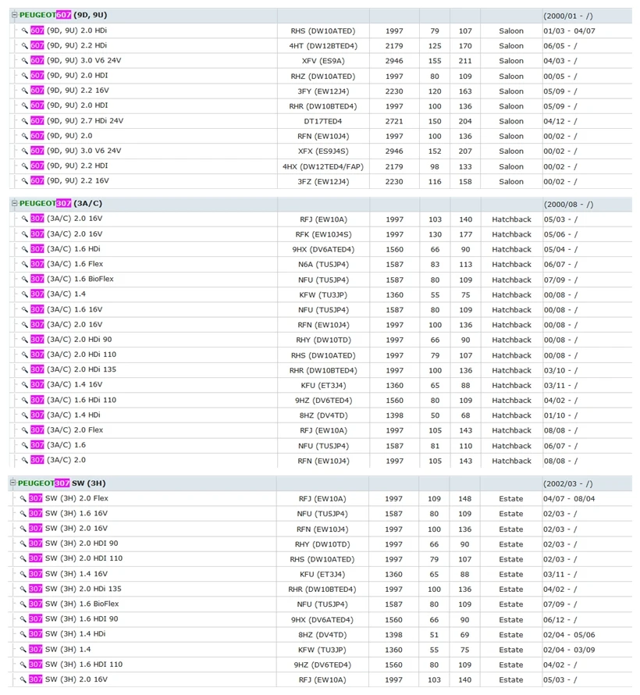Screen dimensions: 640x695
Task: Collapse the PEUGEOT 307 (3A/C) group
Action: pos(14,204)
